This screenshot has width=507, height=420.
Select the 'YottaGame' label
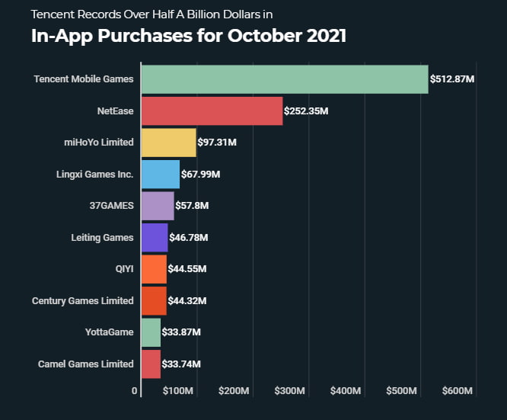(x=110, y=332)
